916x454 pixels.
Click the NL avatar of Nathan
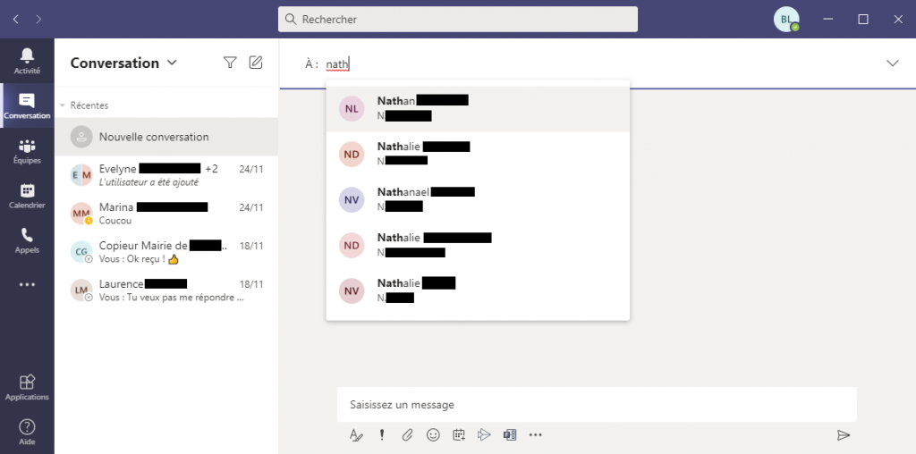click(352, 109)
